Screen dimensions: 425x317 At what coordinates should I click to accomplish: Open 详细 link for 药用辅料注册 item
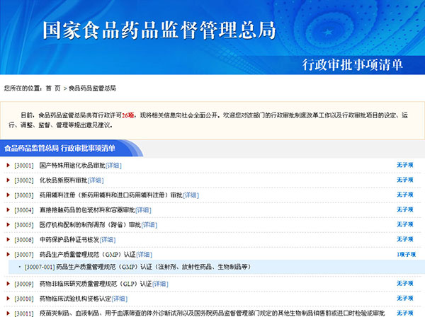(191, 195)
